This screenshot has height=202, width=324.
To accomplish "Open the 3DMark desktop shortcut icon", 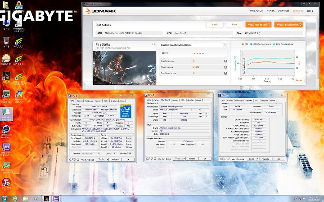I will click(6, 76).
